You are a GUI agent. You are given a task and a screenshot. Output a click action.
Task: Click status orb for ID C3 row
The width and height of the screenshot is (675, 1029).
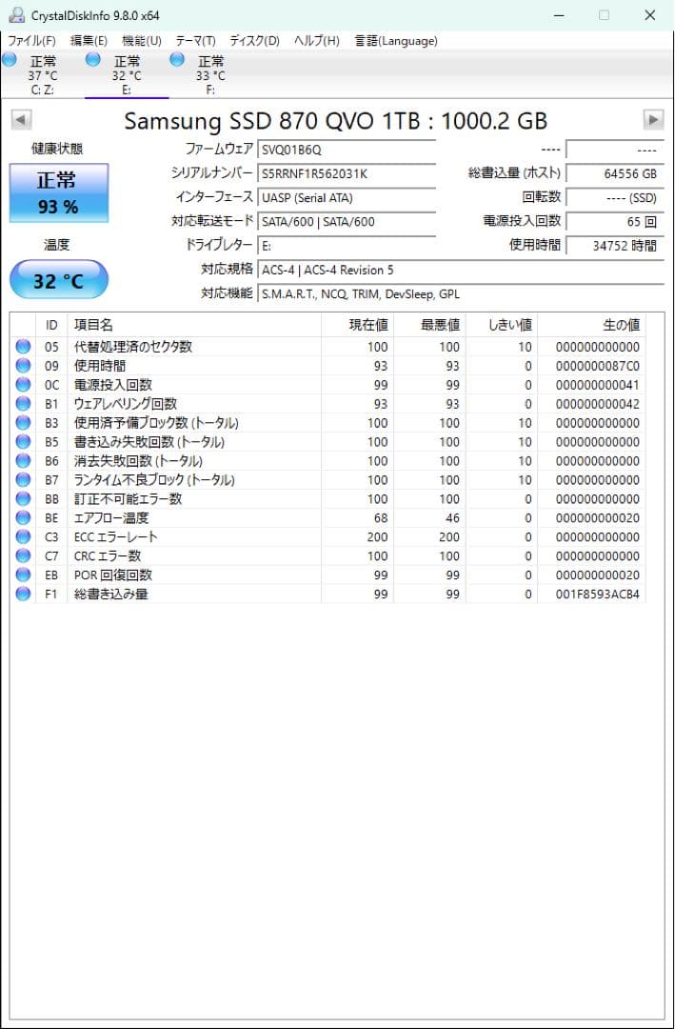coord(24,536)
